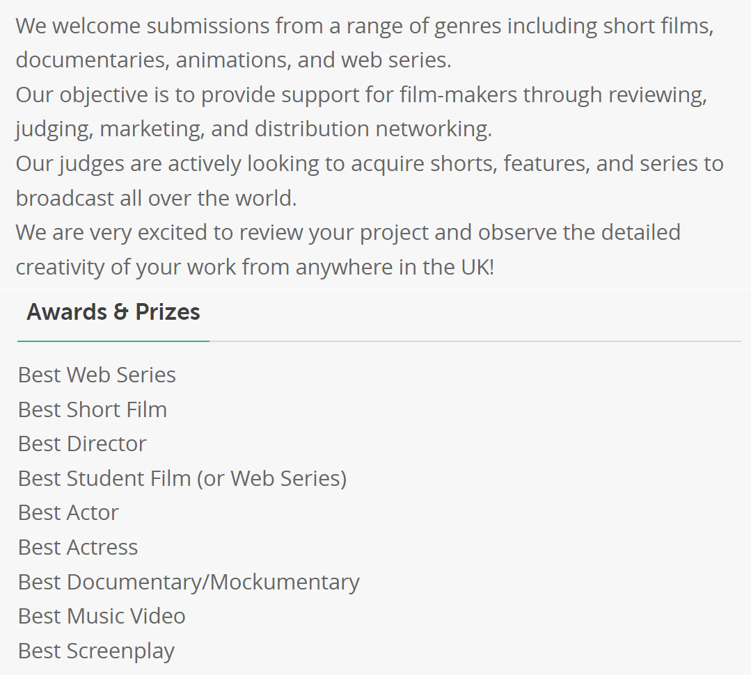Click "judging, marketing, and distribution networking" text
This screenshot has width=751, height=675.
pos(253,129)
